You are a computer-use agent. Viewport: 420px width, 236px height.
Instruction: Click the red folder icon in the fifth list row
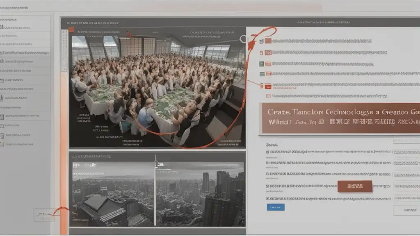(x=268, y=86)
